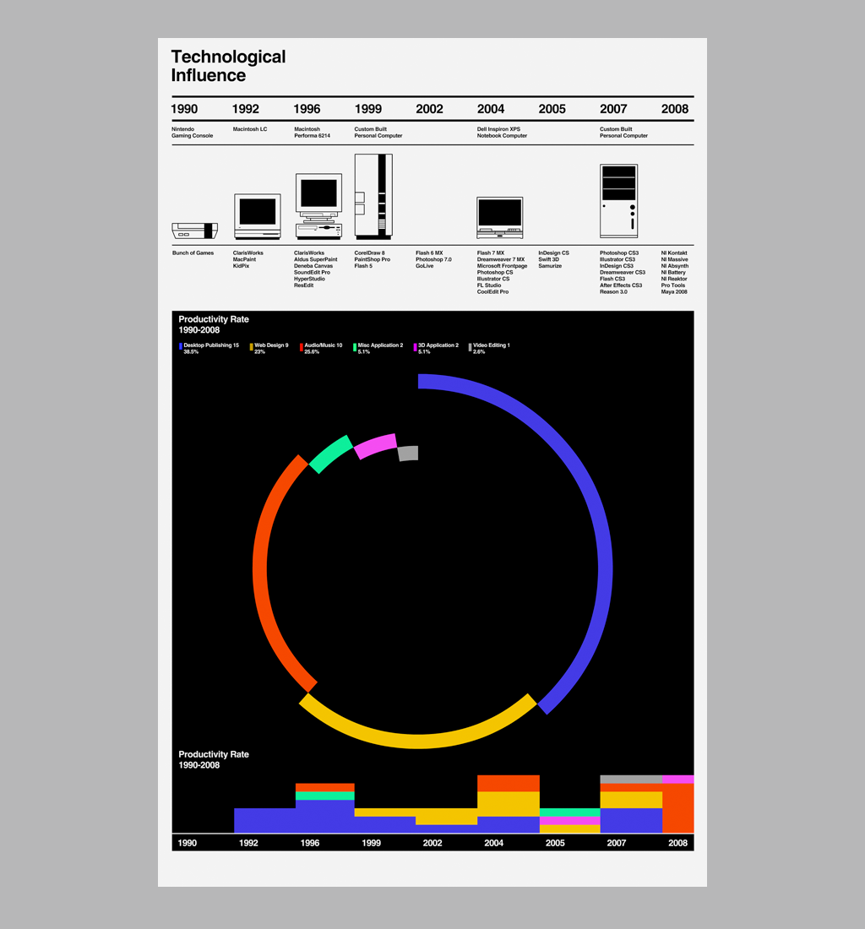Screen dimensions: 865x929
Task: Click the tall orange 2008 bar in the bar chart
Action: pyautogui.click(x=677, y=808)
